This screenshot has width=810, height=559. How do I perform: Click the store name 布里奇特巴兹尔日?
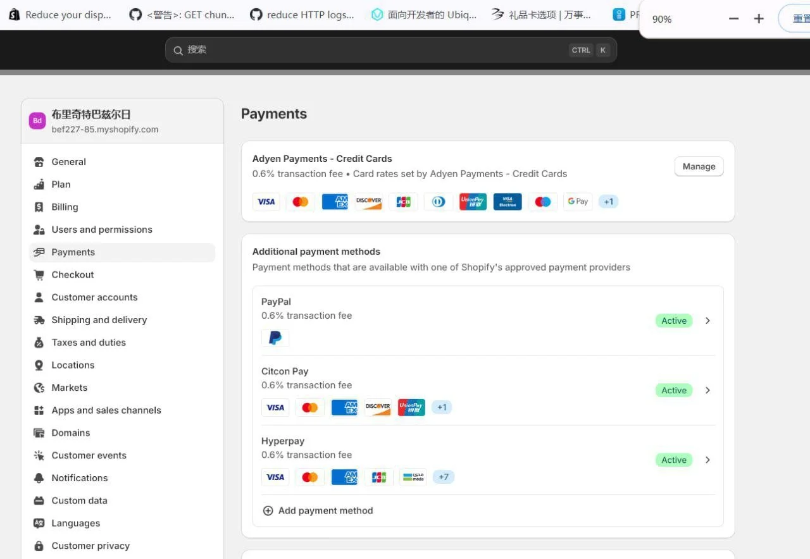[x=91, y=114]
